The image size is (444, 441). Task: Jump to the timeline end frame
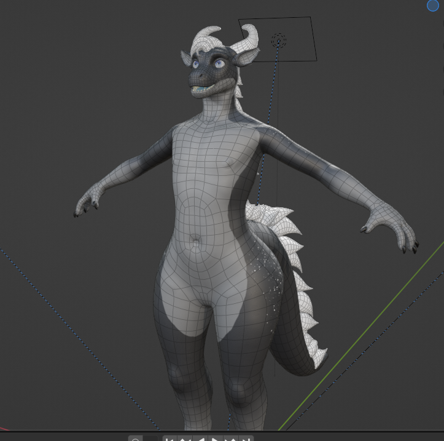[x=246, y=439]
